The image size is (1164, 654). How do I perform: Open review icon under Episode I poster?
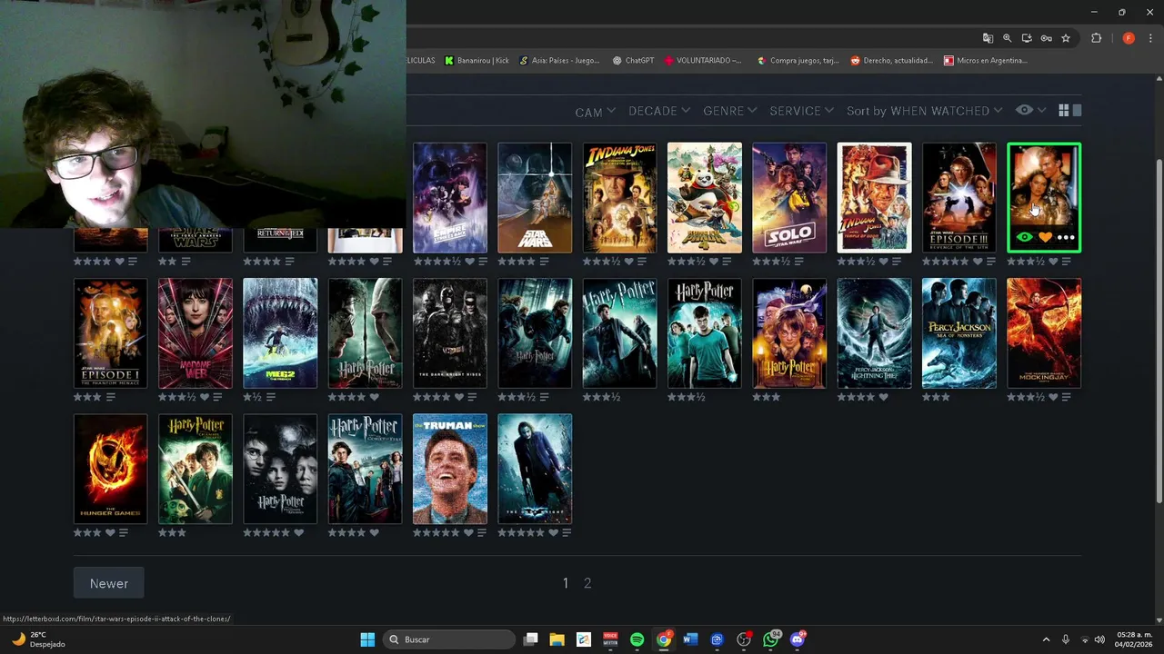coord(111,397)
